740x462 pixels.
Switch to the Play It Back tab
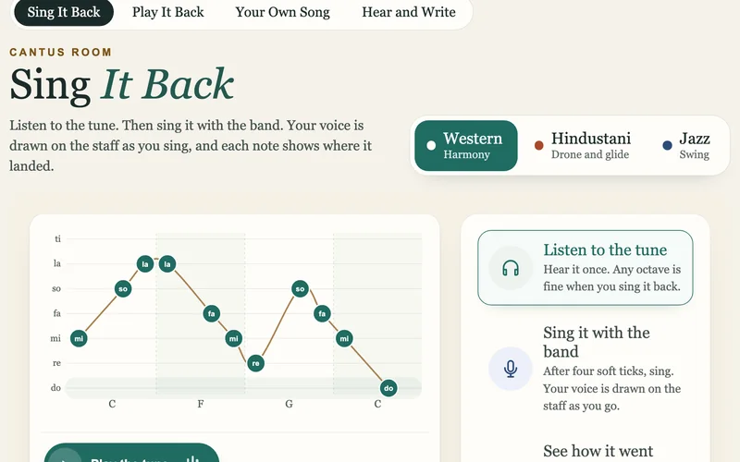click(x=168, y=12)
